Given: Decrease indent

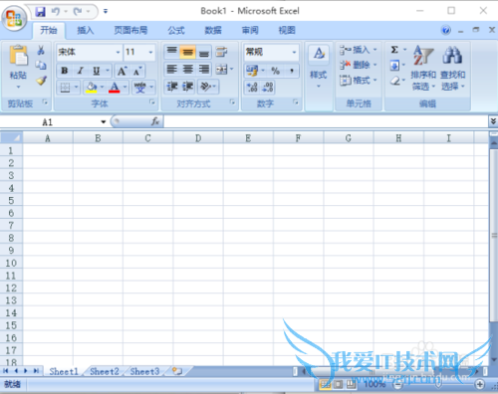Looking at the screenshot, I should (172, 87).
